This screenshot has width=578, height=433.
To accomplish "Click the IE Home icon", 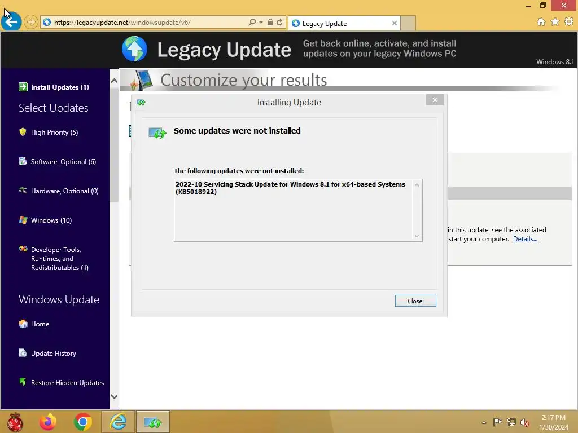I will (x=541, y=22).
